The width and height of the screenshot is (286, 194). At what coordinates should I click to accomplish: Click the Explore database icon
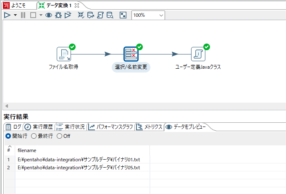[110, 15]
